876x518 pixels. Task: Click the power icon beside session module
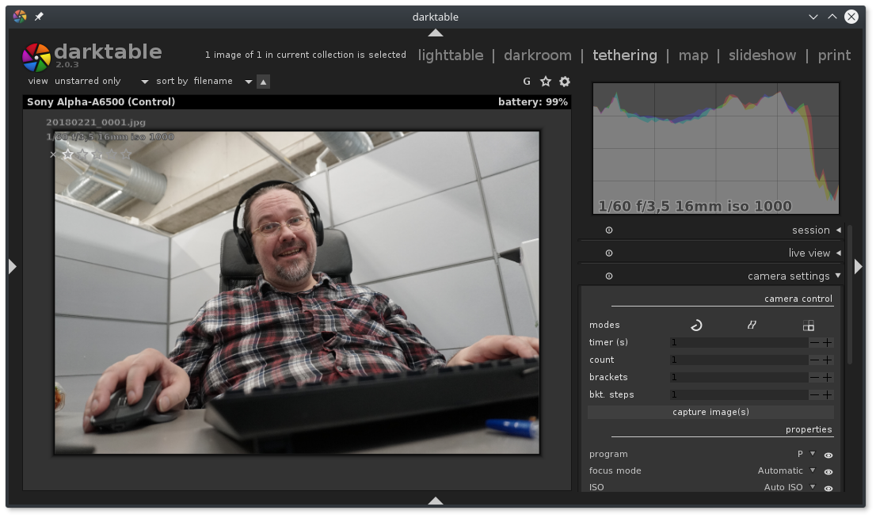coord(609,230)
